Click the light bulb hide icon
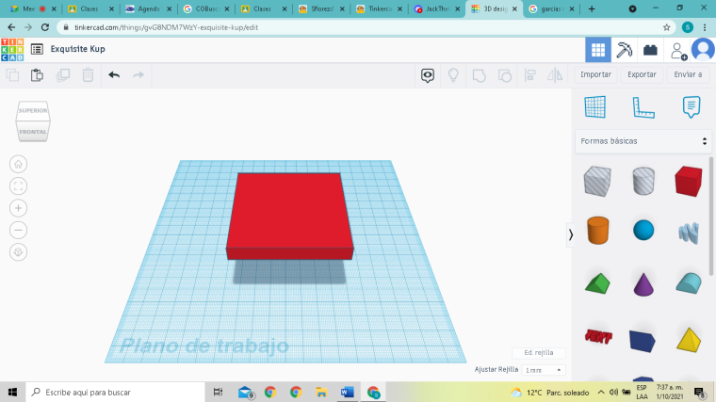716x402 pixels. point(453,75)
